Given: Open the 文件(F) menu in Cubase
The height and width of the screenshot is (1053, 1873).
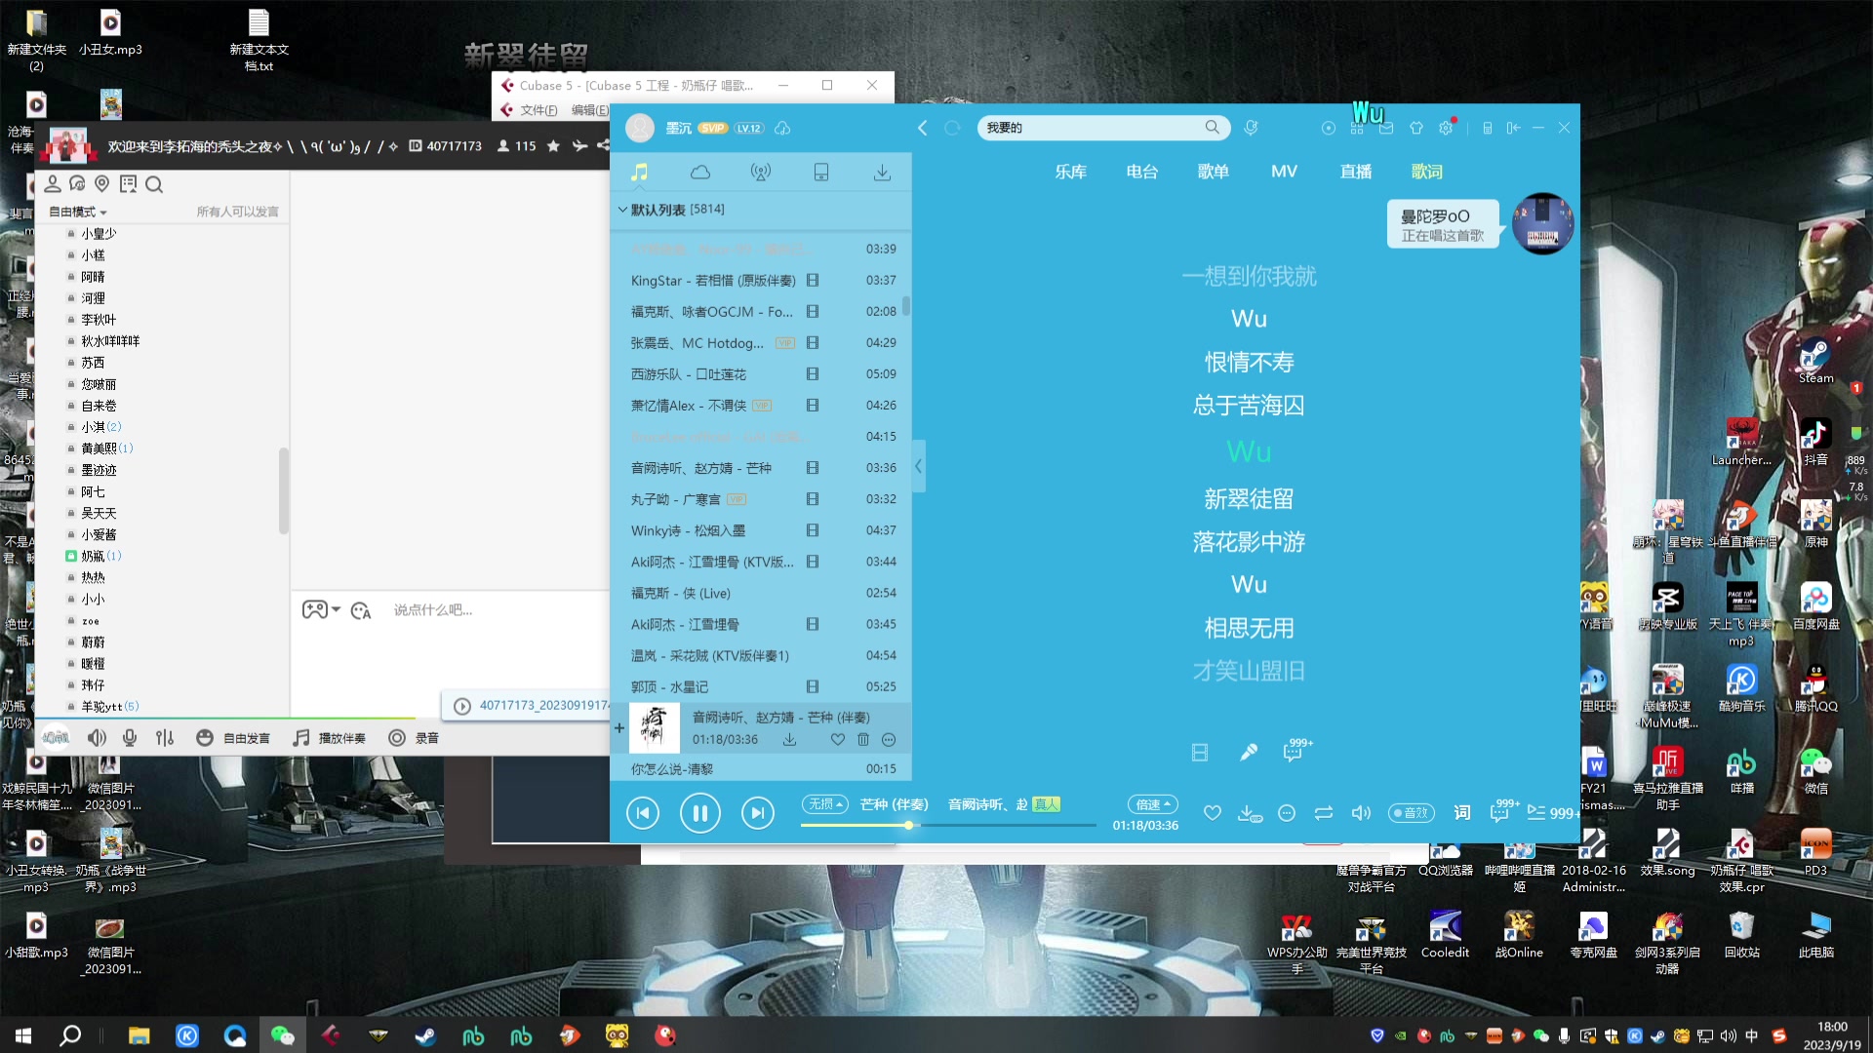Looking at the screenshot, I should (538, 110).
